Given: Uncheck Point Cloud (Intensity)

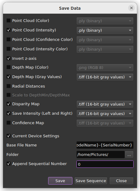Looking at the screenshot, I should point(9,30).
